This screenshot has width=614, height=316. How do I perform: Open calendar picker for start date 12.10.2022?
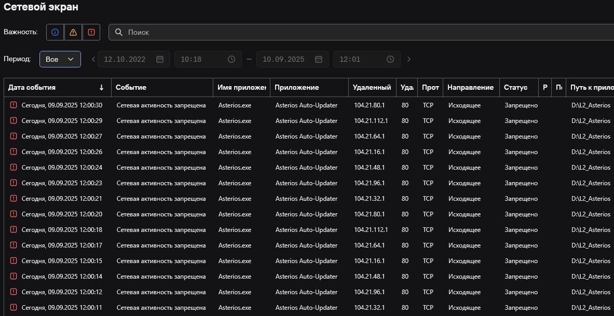coord(160,59)
